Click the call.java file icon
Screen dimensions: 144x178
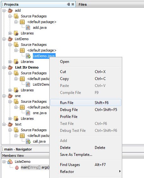coord(28,141)
